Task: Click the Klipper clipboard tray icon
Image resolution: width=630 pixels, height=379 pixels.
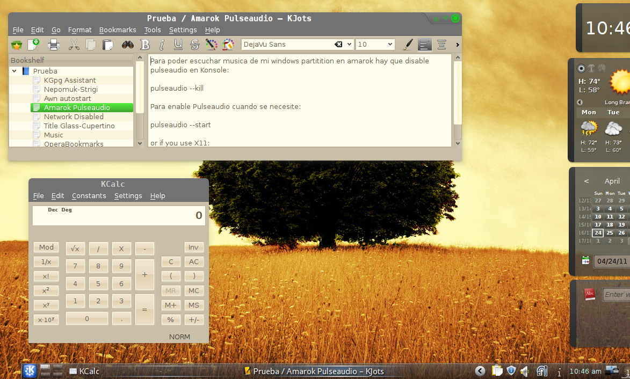Action: click(497, 371)
